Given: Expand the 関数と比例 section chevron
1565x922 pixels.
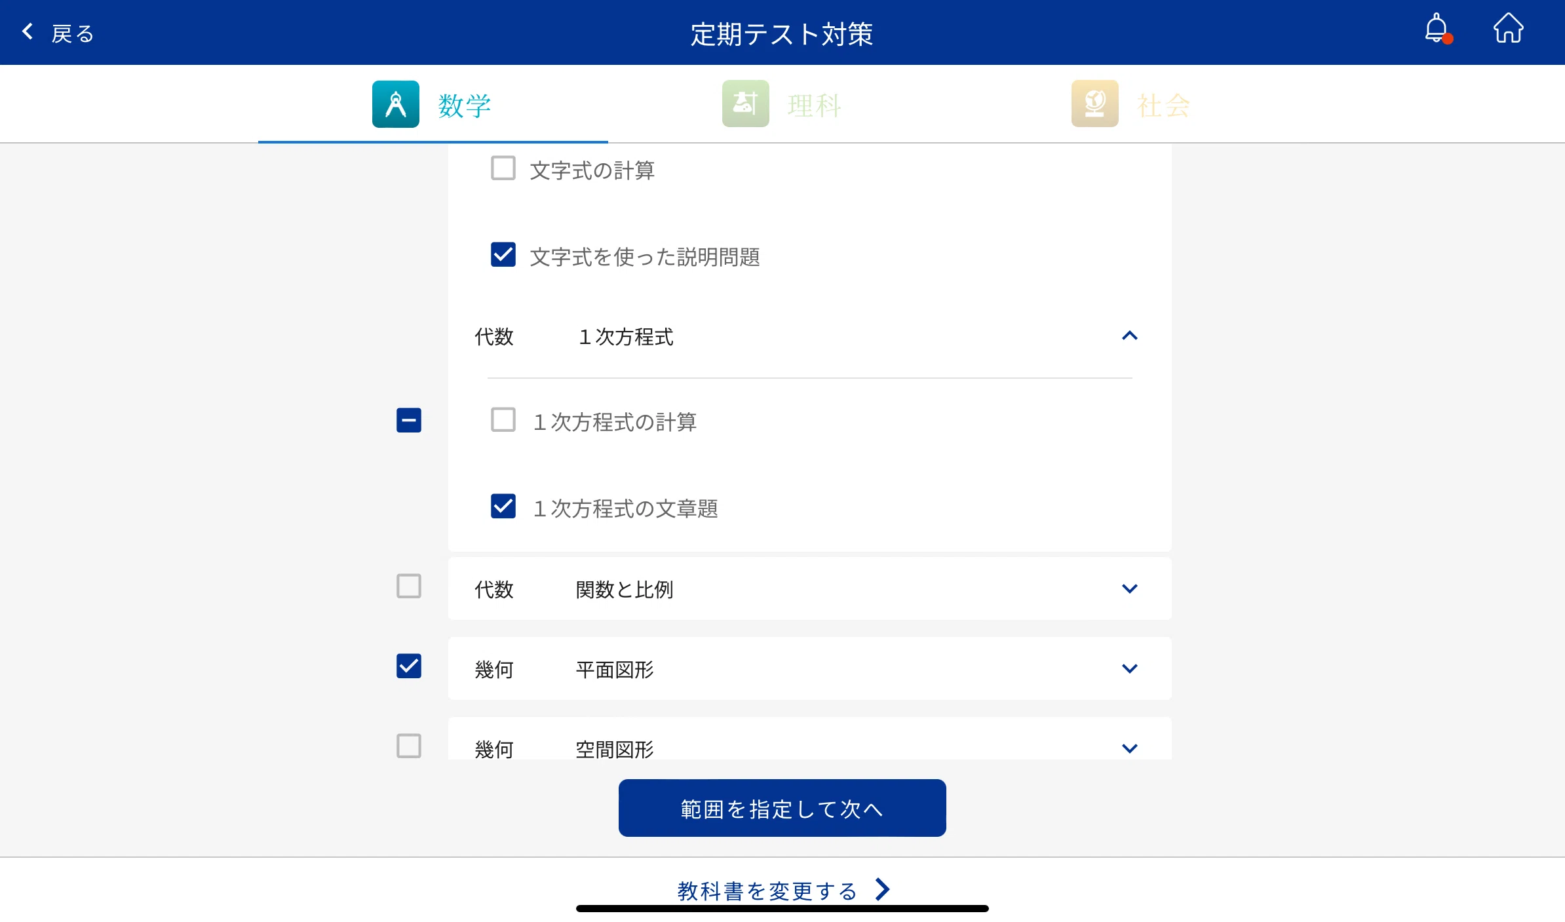Looking at the screenshot, I should click(x=1130, y=589).
